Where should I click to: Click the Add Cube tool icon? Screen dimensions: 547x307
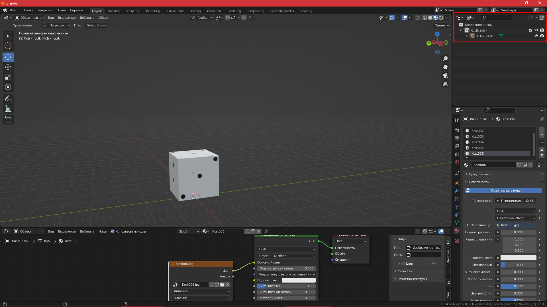coord(8,120)
